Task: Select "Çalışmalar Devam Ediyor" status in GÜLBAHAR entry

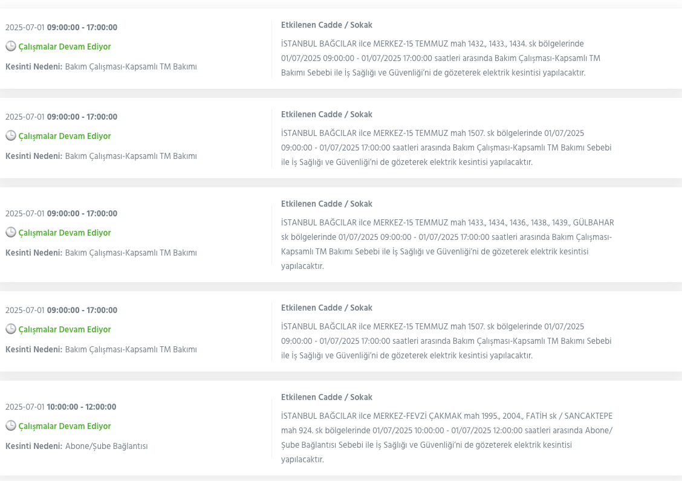Action: tap(65, 233)
